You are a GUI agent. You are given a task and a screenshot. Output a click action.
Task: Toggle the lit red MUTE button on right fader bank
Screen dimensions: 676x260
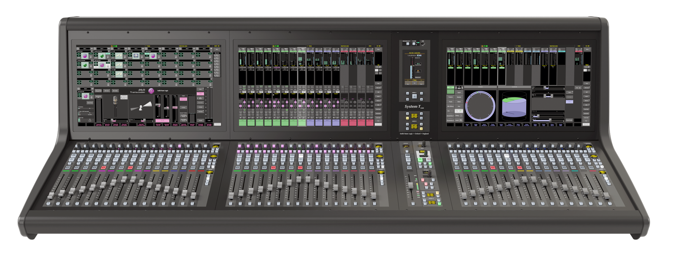tap(493, 167)
